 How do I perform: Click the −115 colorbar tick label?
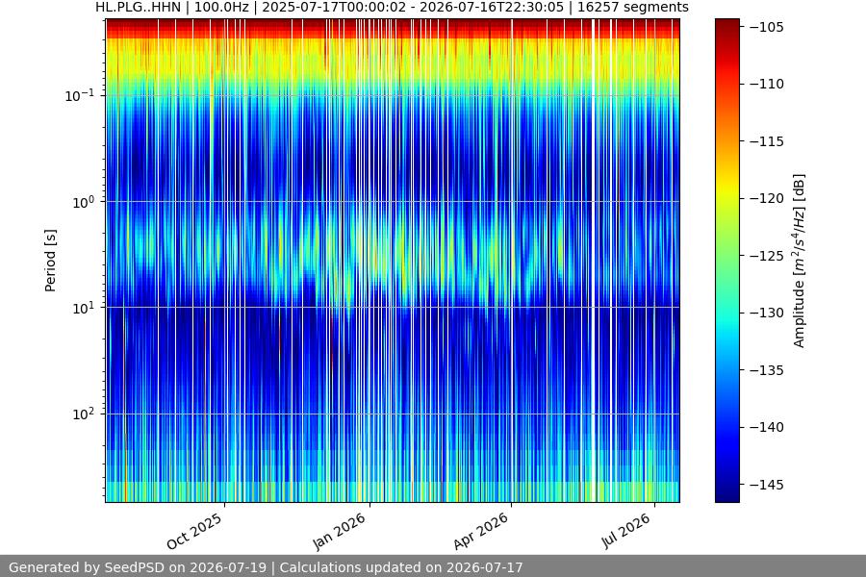[767, 141]
